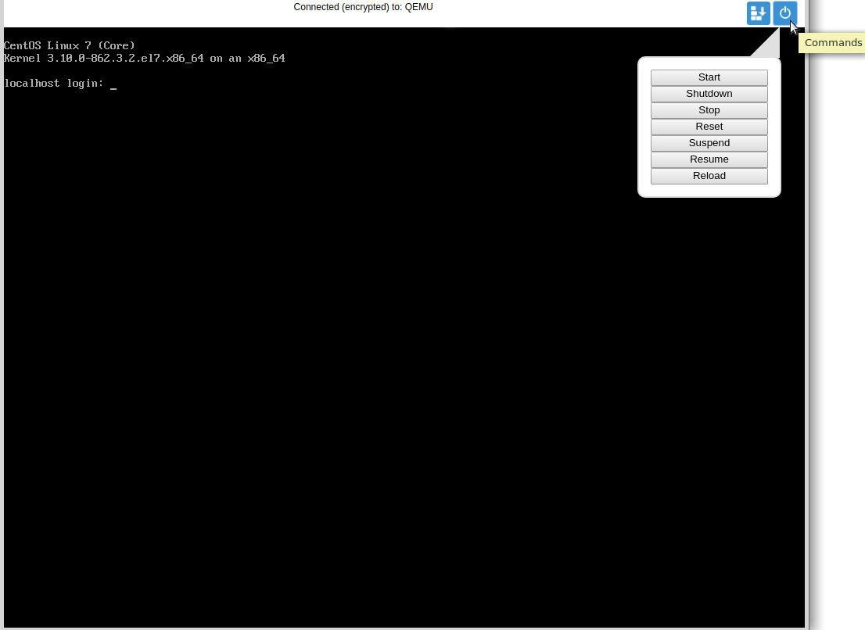This screenshot has width=865, height=630.
Task: Click the power Commands icon
Action: coord(785,13)
